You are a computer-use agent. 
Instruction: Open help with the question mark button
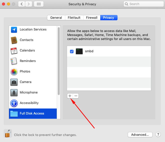158,134
